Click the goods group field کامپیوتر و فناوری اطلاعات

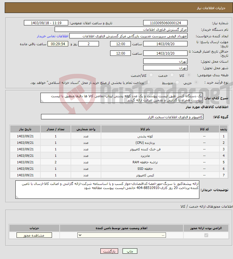[x=122, y=117]
